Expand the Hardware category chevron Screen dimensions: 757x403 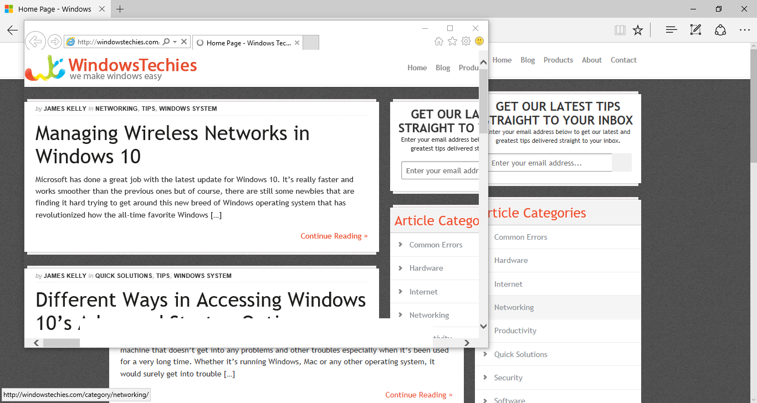point(401,268)
